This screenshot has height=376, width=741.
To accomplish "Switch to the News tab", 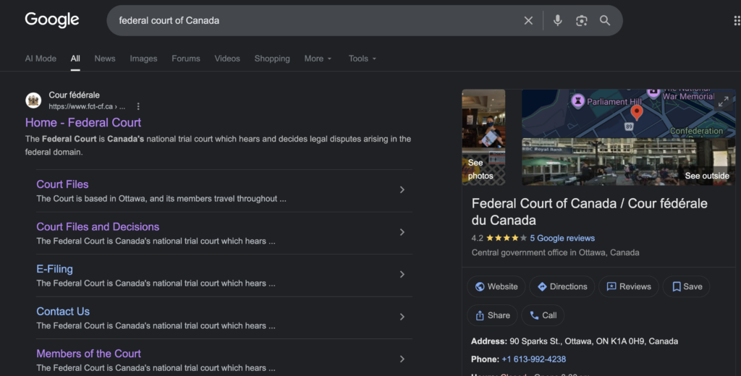I will pyautogui.click(x=105, y=59).
